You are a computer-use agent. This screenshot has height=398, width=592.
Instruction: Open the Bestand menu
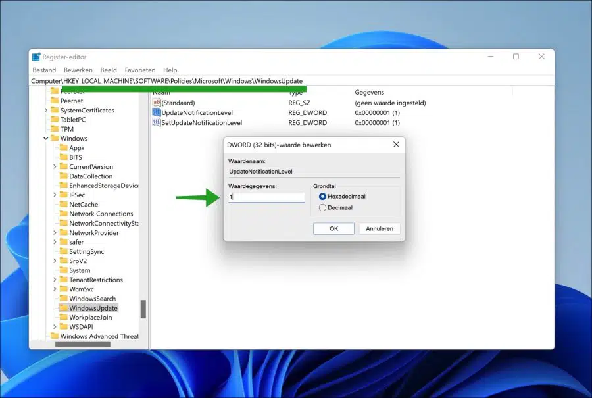(44, 70)
